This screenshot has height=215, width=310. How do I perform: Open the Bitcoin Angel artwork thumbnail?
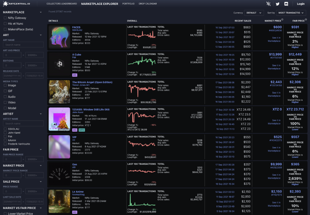59,92
